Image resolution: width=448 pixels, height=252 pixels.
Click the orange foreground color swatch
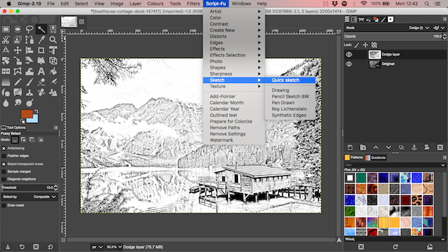[27, 114]
